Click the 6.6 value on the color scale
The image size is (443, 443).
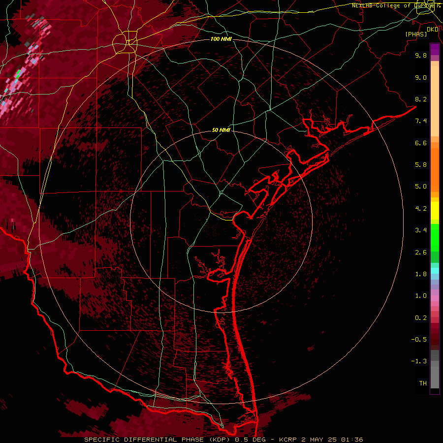[x=421, y=143]
